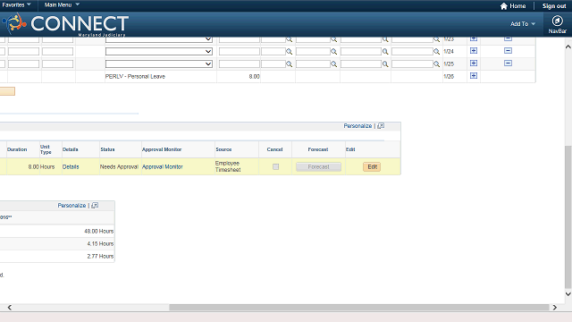Click the 4.15 Hours value
The width and height of the screenshot is (572, 322).
[x=100, y=243]
